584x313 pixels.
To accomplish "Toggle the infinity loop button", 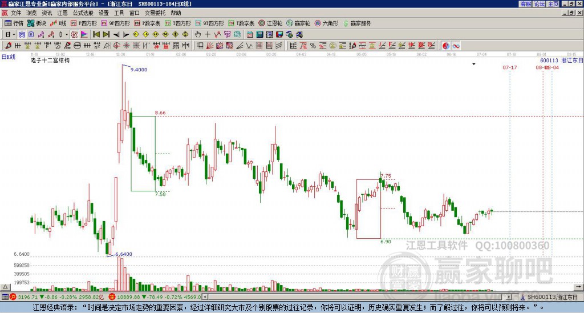I will tap(456, 45).
